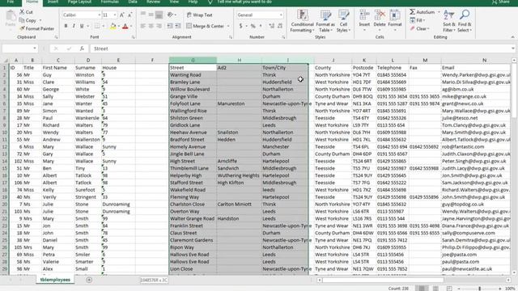Pick the yellow Fill Color swatch
Screen dimensions: 518x291
coord(113,27)
